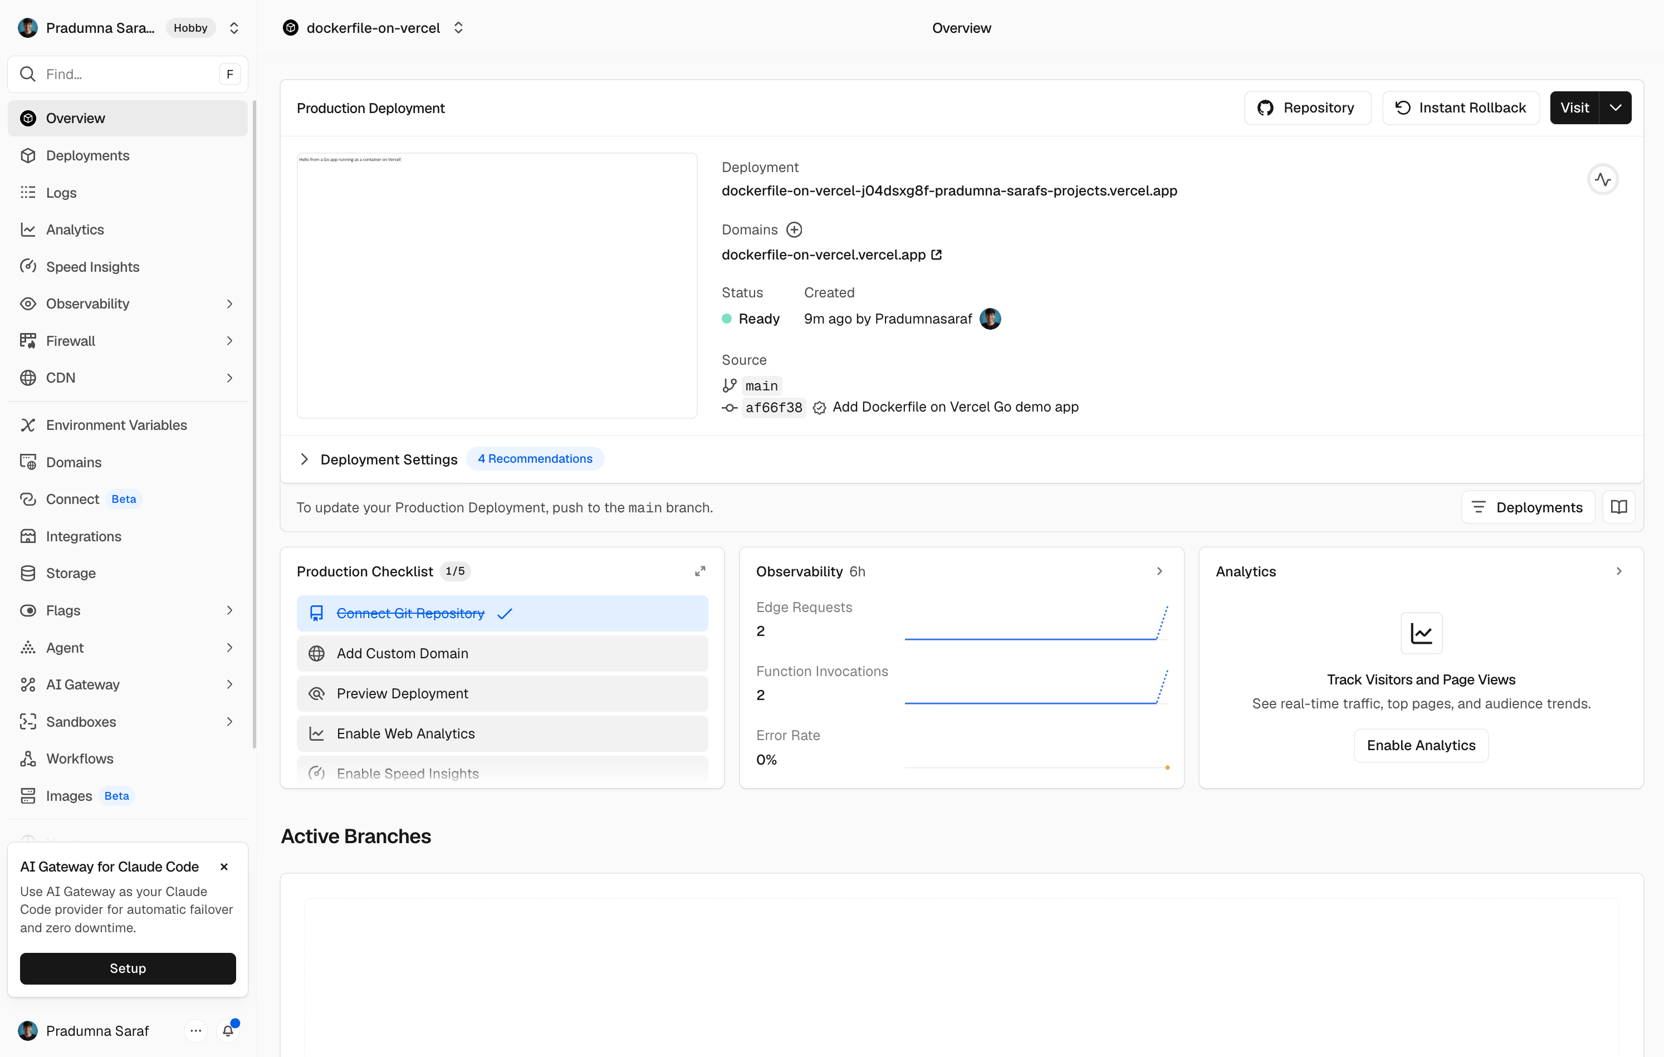Image resolution: width=1664 pixels, height=1057 pixels.
Task: Click the Ready status indicator
Action: tap(751, 319)
